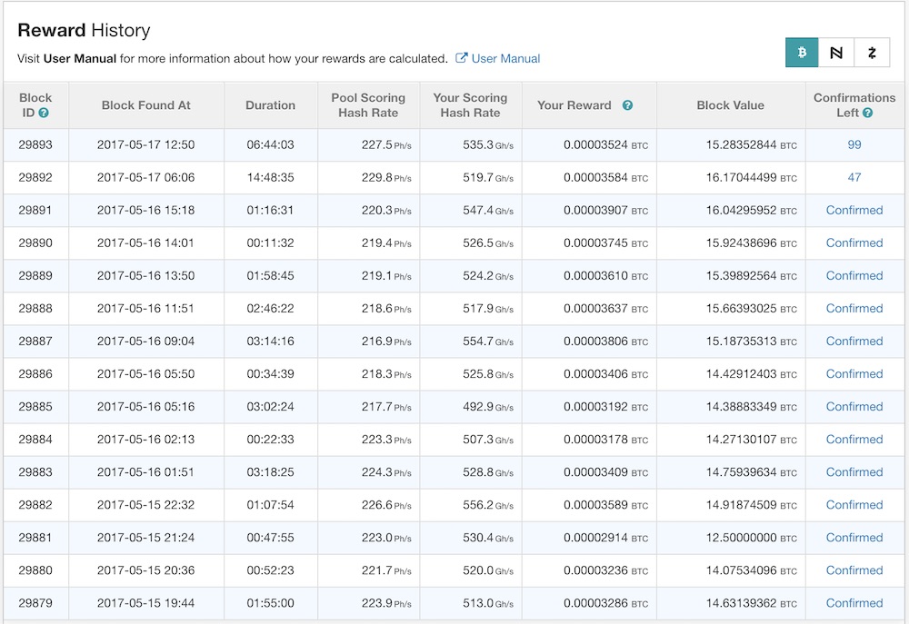Click duration 01:55:00

[x=270, y=603]
